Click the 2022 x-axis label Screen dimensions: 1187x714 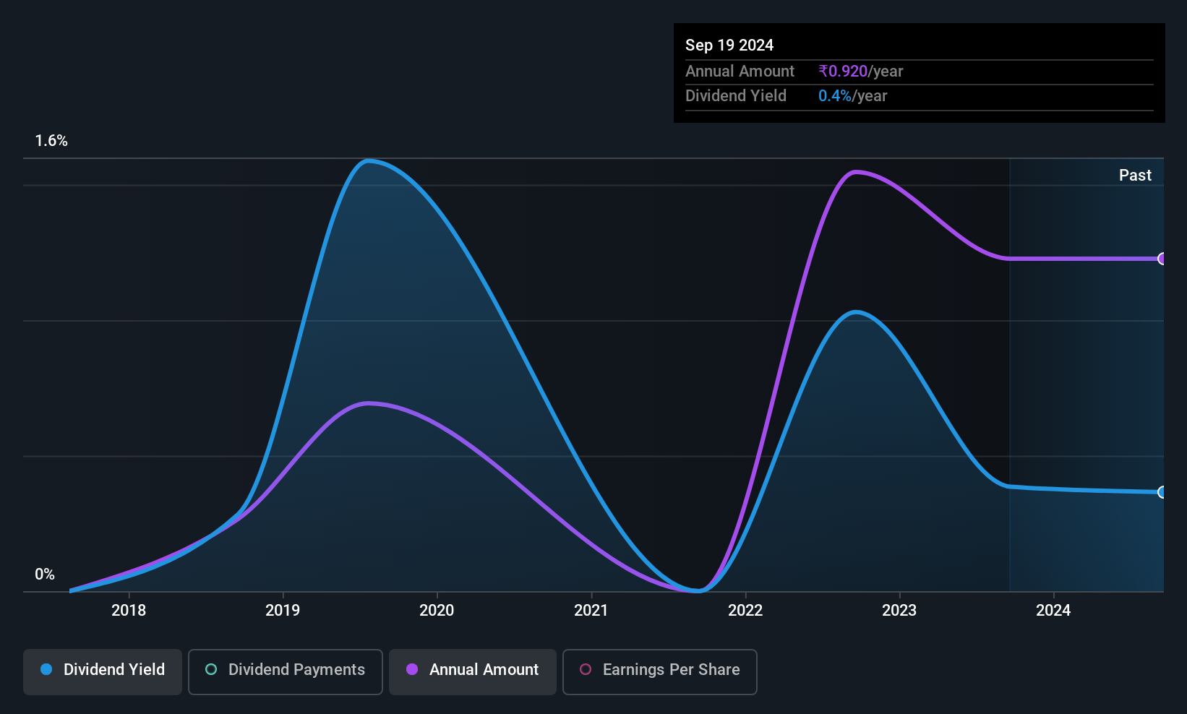745,611
